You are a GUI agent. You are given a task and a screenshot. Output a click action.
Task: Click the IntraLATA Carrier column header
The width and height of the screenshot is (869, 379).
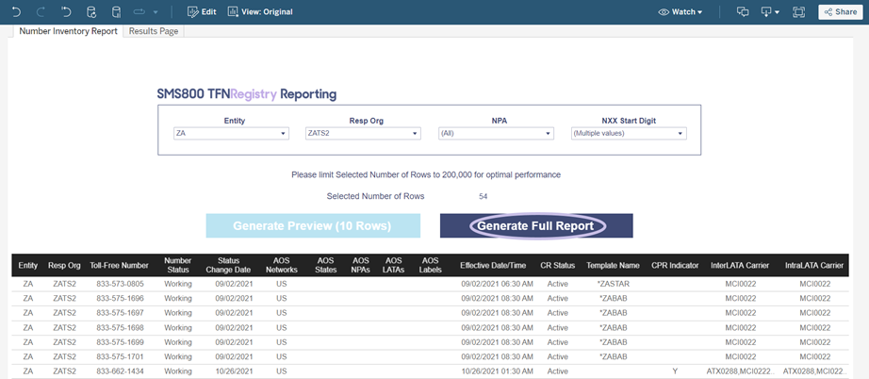click(x=814, y=266)
